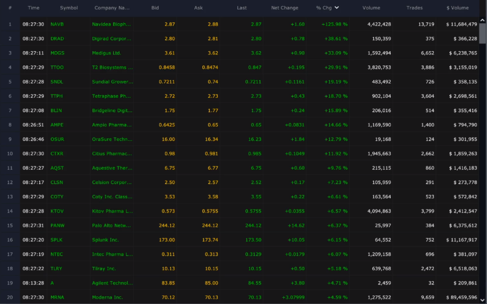Select the COTY symbol
The height and width of the screenshot is (304, 487).
[57, 197]
